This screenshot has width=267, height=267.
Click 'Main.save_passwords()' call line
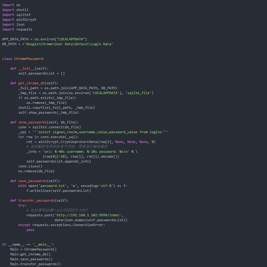click(31, 259)
